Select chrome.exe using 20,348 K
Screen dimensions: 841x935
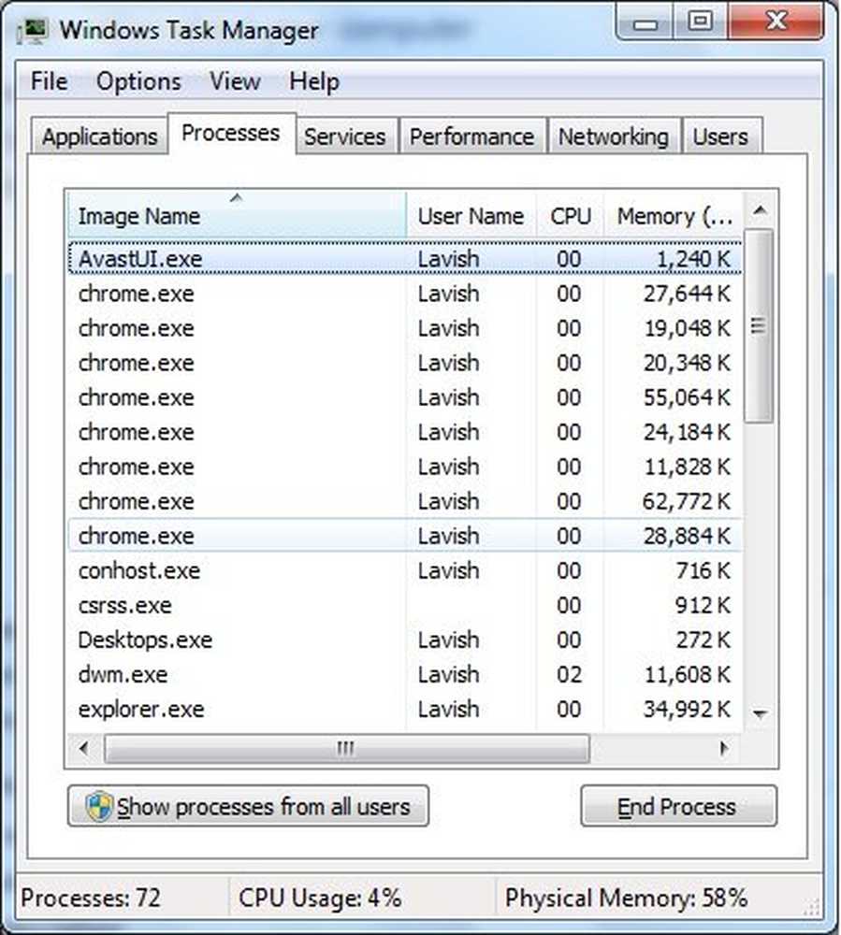pos(405,363)
